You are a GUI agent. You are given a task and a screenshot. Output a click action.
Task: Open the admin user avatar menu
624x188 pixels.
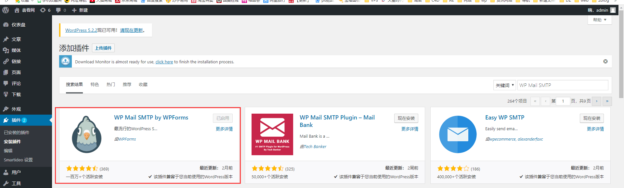pyautogui.click(x=613, y=10)
